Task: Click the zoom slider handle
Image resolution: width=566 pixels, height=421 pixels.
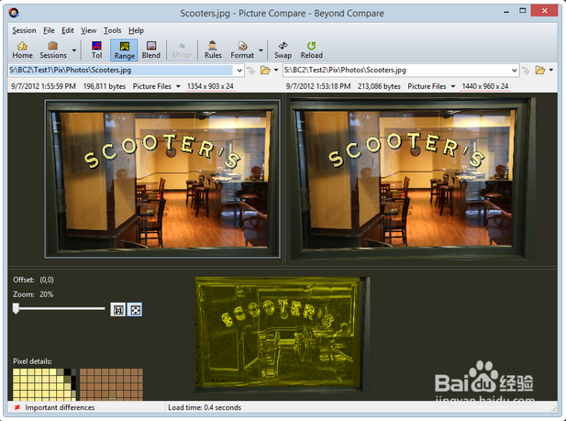Action: [x=16, y=309]
